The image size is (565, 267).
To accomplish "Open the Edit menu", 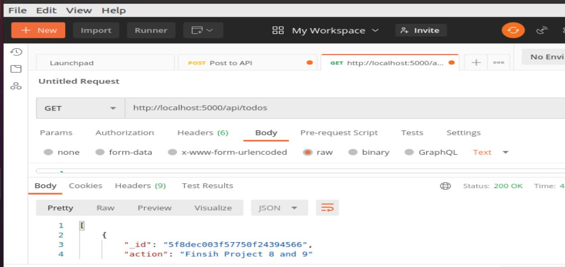I will click(47, 10).
